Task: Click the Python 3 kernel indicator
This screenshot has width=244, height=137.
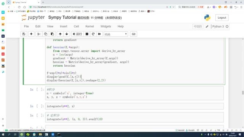Action: point(218,26)
